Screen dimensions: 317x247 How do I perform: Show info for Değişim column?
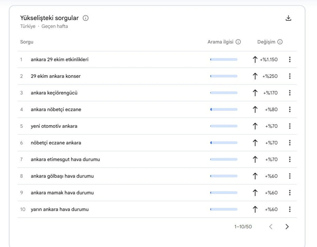280,42
